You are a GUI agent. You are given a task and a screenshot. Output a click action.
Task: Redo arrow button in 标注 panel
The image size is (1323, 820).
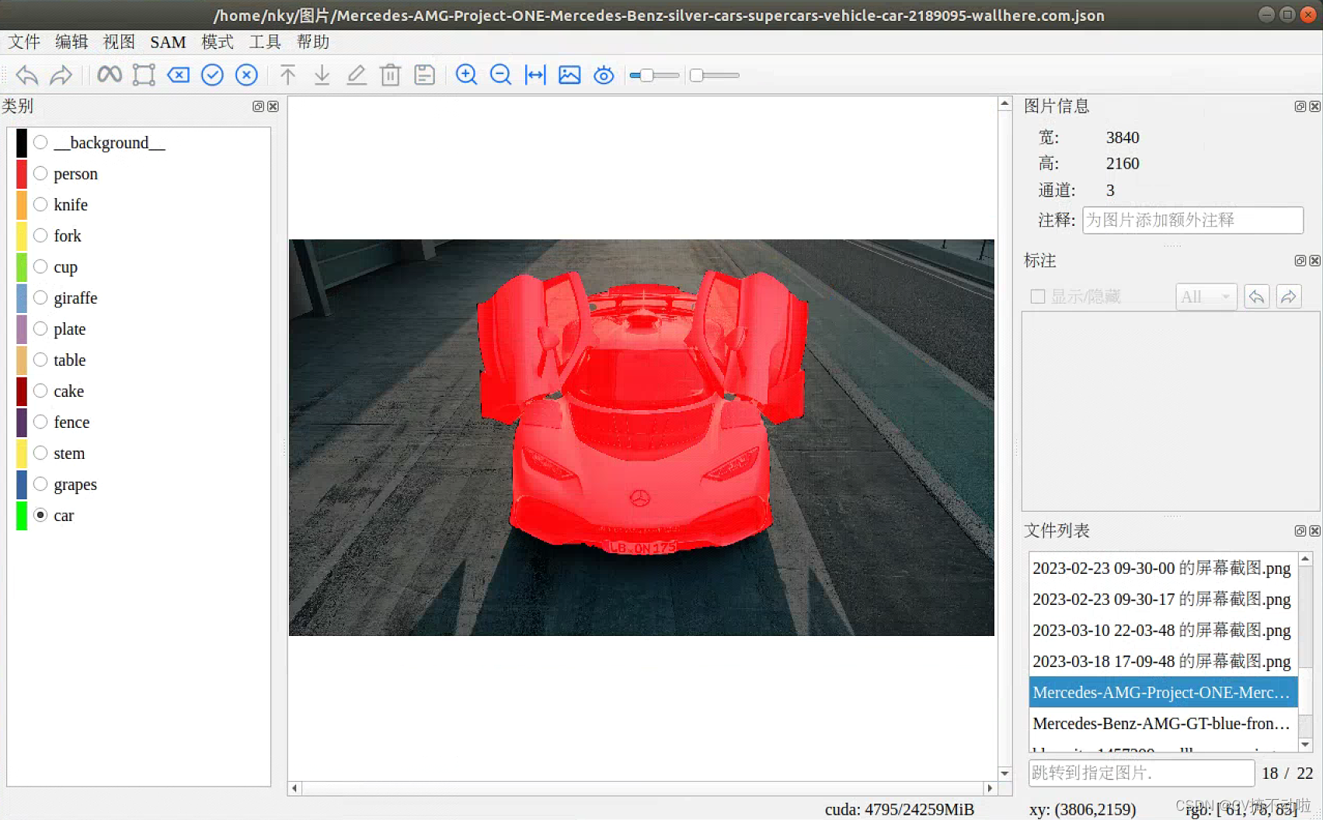click(1289, 297)
